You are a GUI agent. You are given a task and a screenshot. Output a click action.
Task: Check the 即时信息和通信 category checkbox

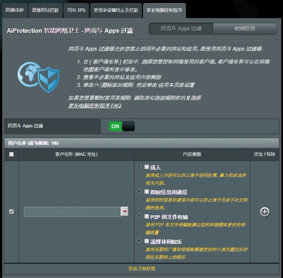click(x=146, y=191)
